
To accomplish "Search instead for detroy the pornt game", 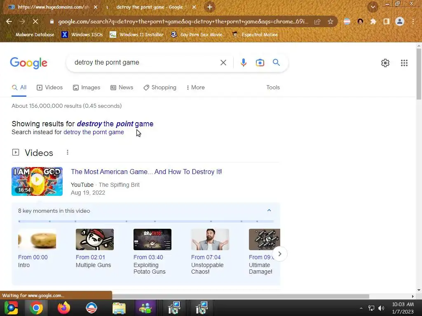I will tap(94, 132).
